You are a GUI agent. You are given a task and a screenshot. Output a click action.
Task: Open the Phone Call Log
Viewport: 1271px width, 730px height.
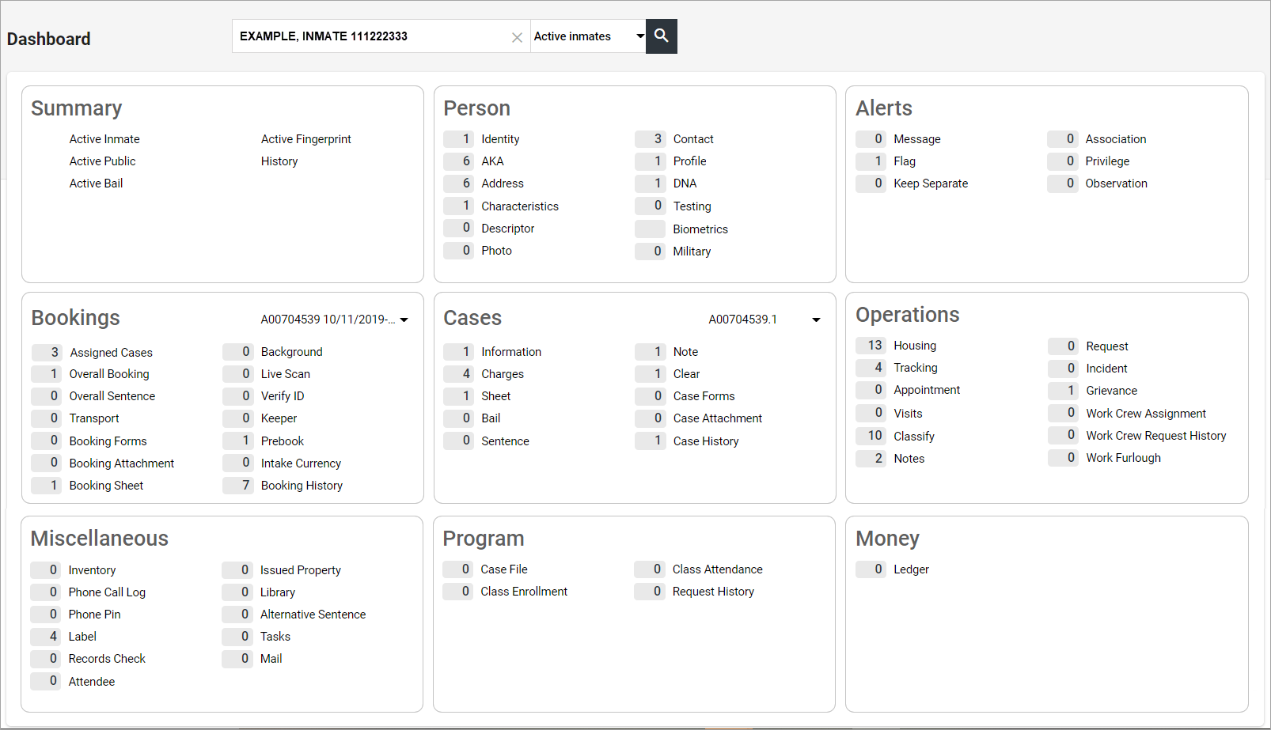point(107,592)
